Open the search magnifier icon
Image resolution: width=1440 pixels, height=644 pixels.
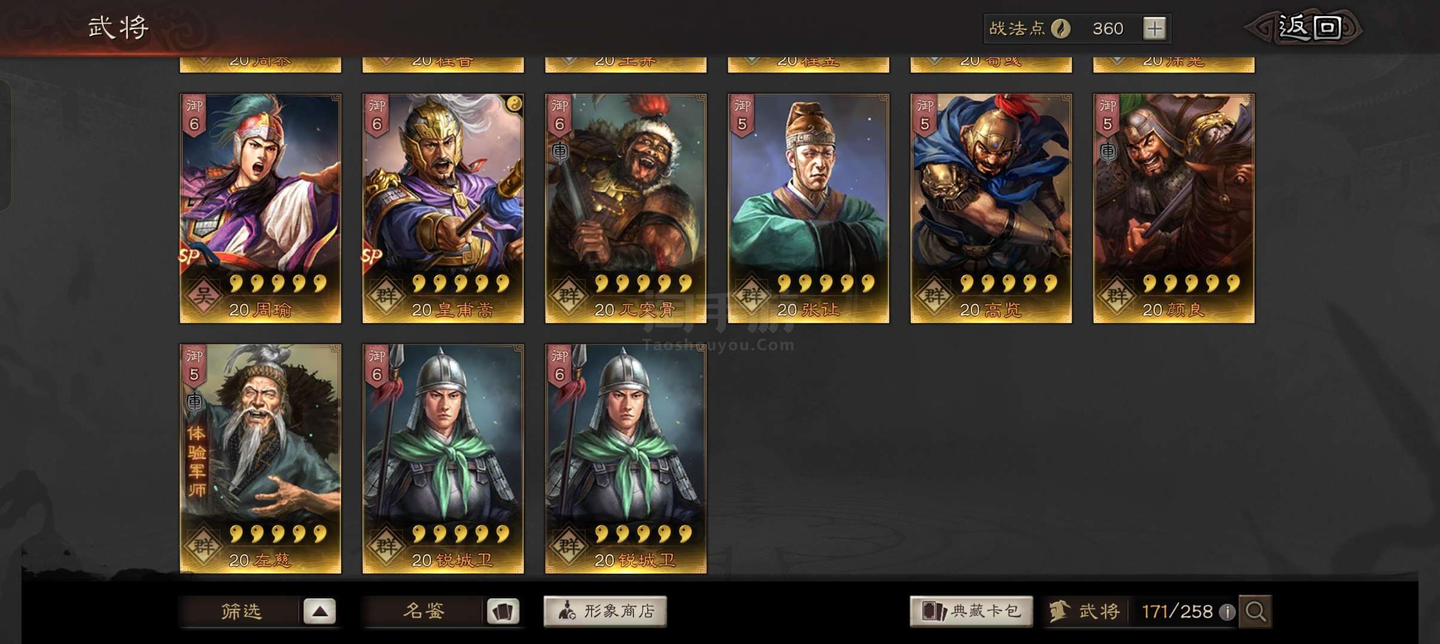1256,611
